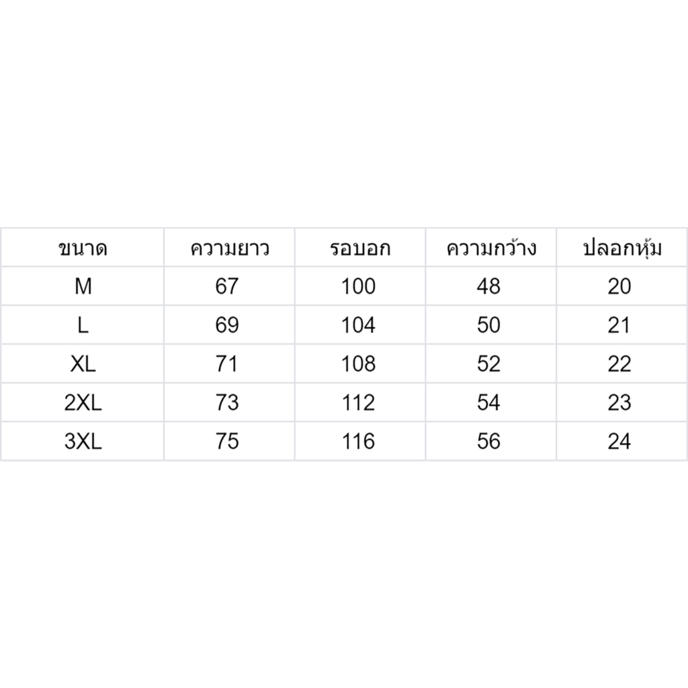Image resolution: width=688 pixels, height=688 pixels.
Task: Click the รอบอก column header
Action: [x=359, y=249]
